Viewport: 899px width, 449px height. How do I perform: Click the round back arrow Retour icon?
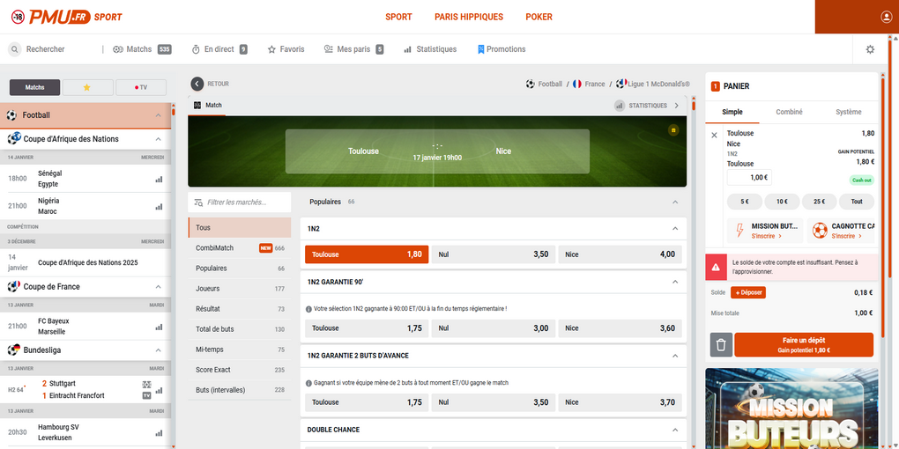pyautogui.click(x=197, y=84)
